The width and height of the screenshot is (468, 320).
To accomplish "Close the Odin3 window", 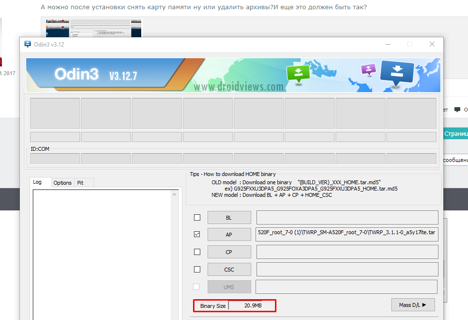I will point(432,44).
